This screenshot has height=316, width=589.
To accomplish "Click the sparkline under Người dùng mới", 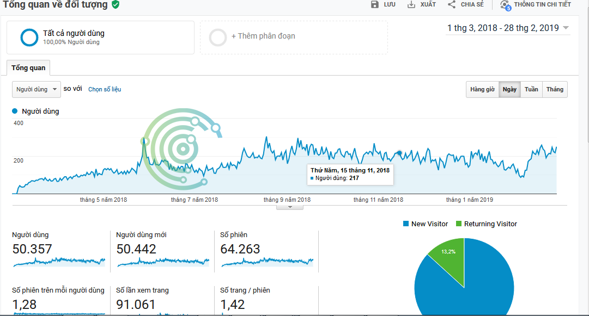I will [x=163, y=262].
